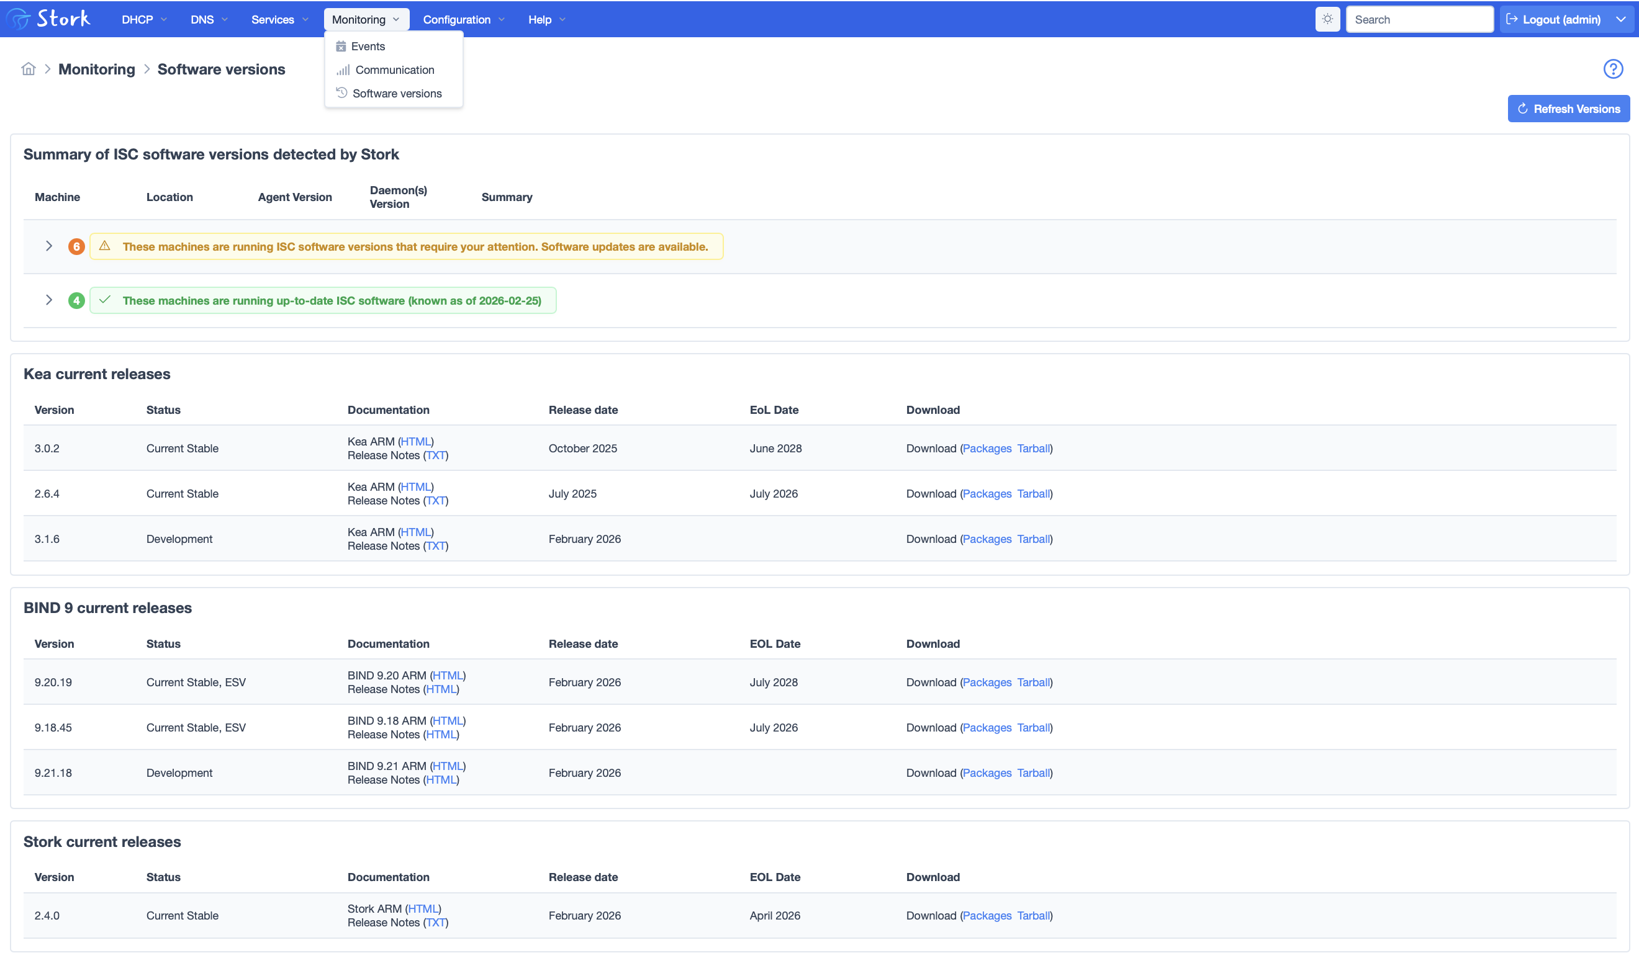Toggle the light/dark theme with the sun icon

click(x=1327, y=19)
